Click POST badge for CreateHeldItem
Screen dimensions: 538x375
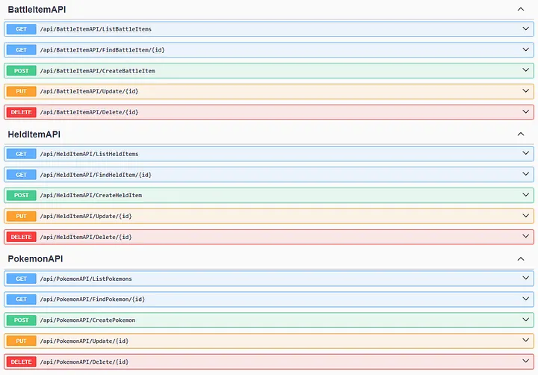21,195
